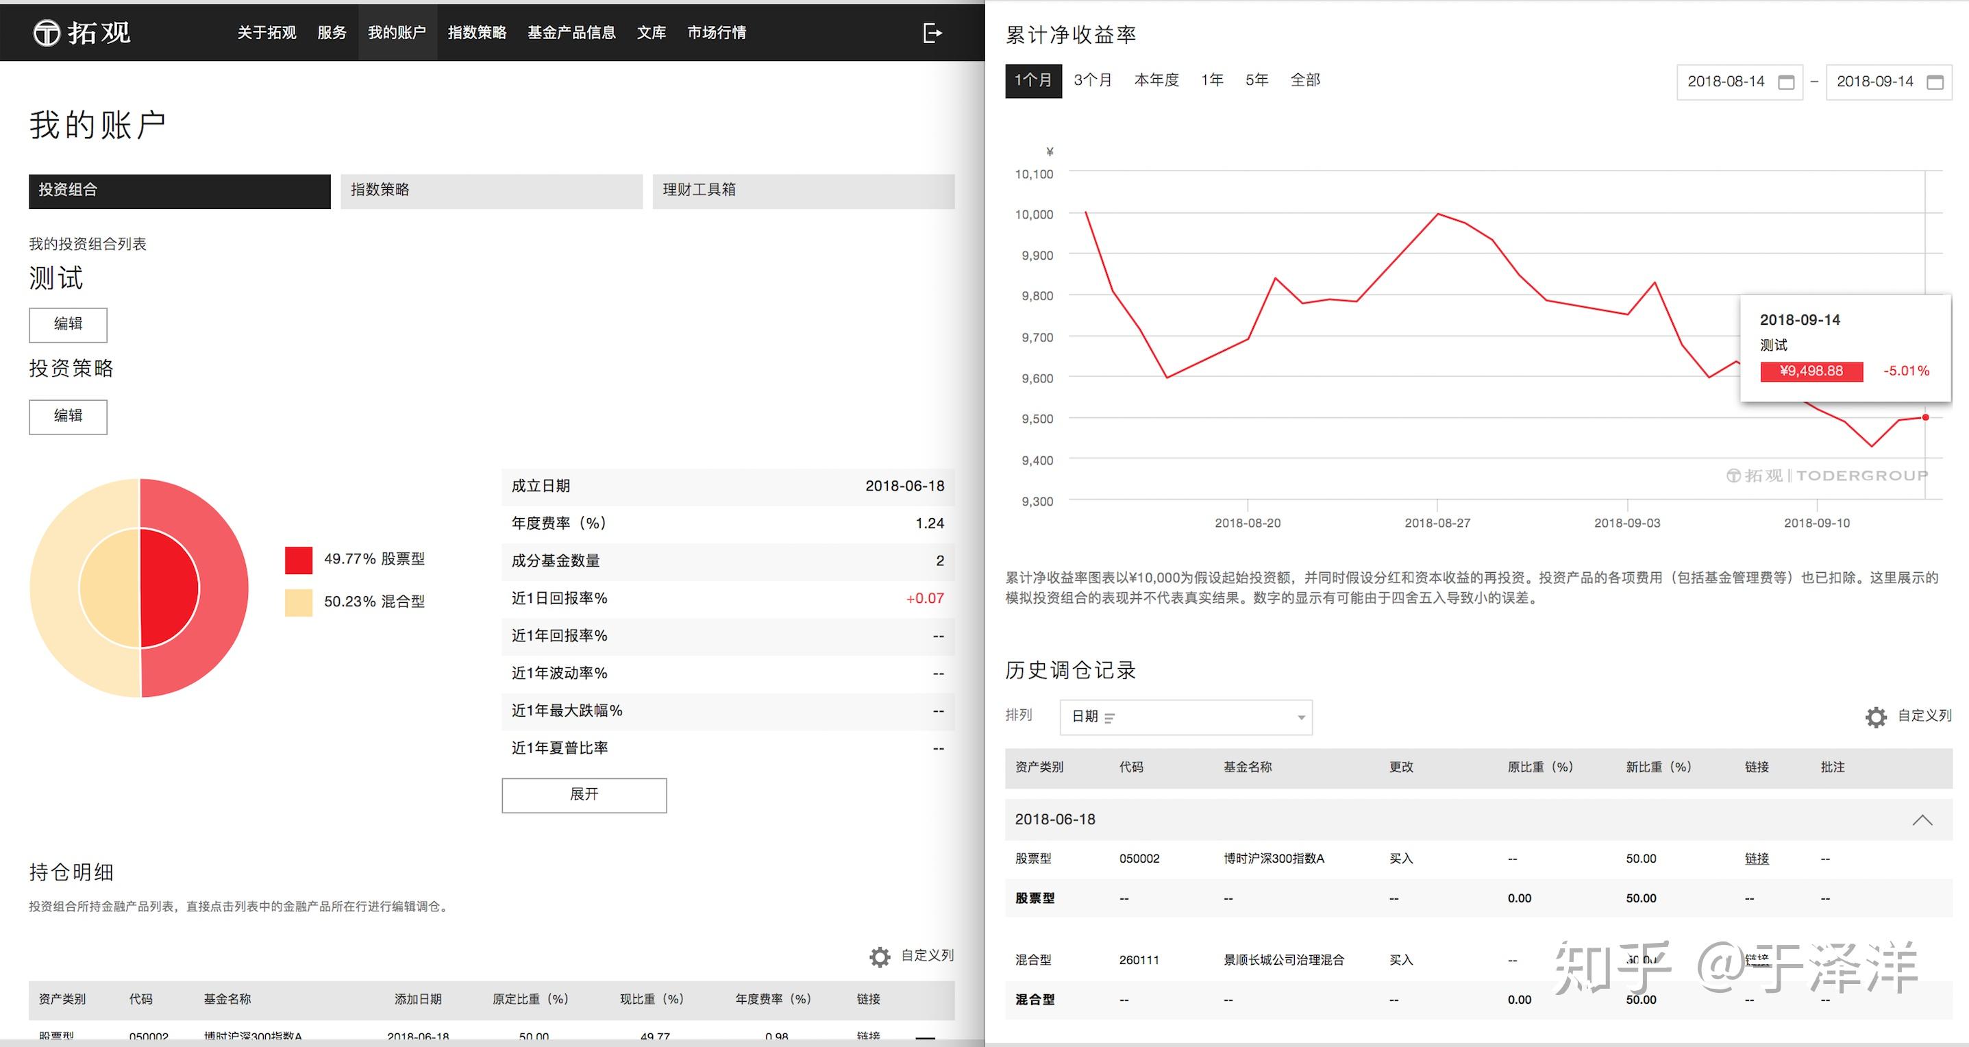Click gear icon beside 历史调仓记录 自定义列
This screenshot has width=1969, height=1047.
pyautogui.click(x=1876, y=717)
